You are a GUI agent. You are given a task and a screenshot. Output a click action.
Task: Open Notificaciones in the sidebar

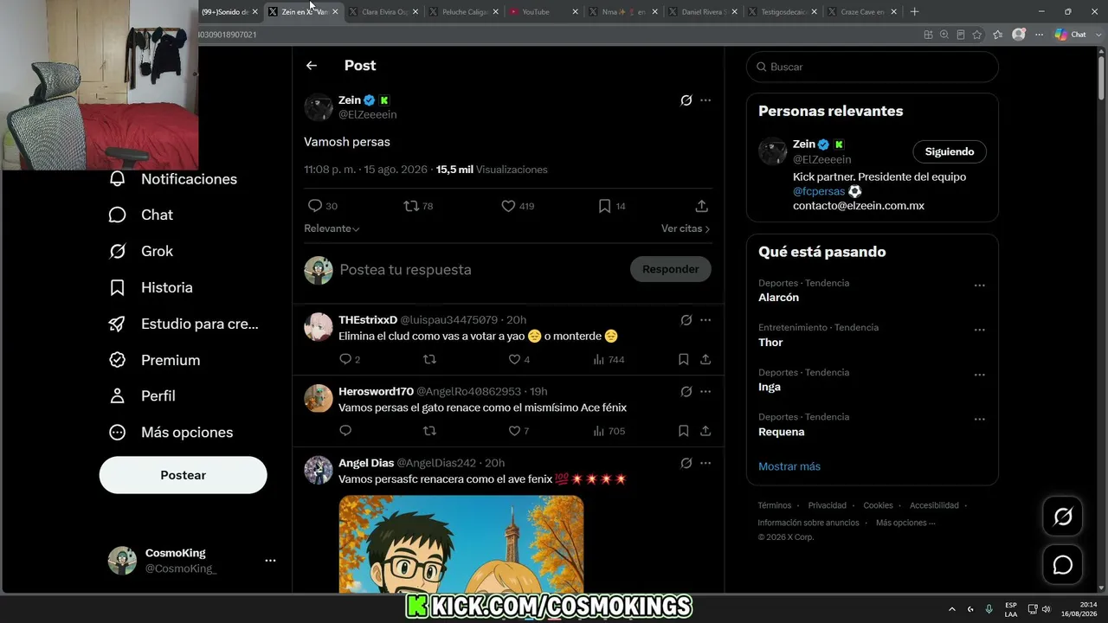click(173, 179)
